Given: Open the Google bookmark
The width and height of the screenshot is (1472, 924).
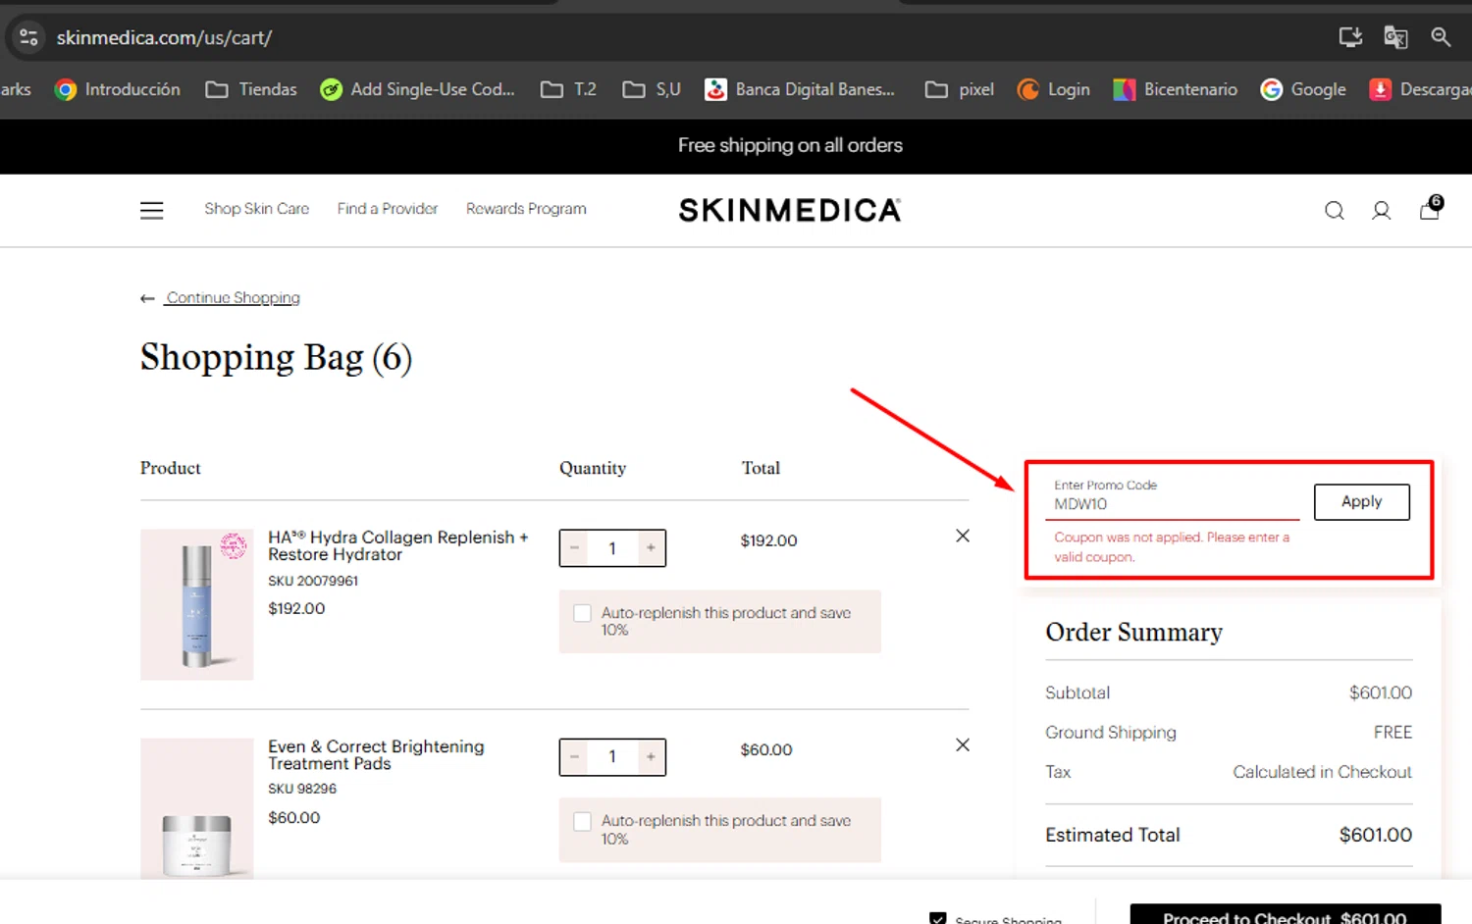Looking at the screenshot, I should pos(1303,89).
